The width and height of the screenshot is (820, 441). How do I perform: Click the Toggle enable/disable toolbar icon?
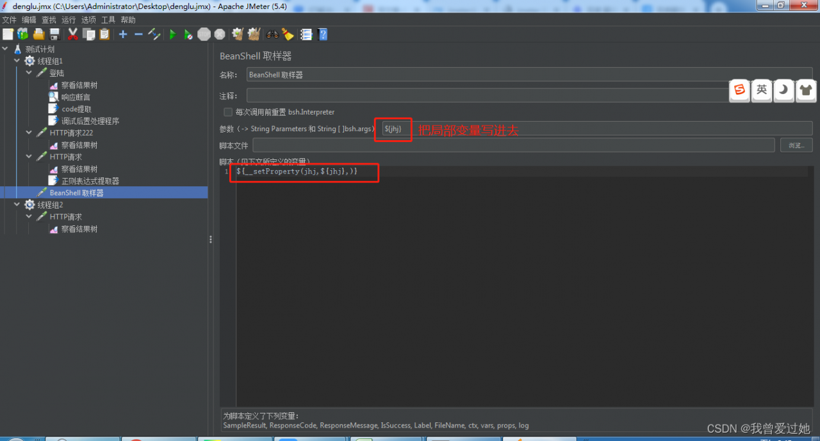(154, 34)
